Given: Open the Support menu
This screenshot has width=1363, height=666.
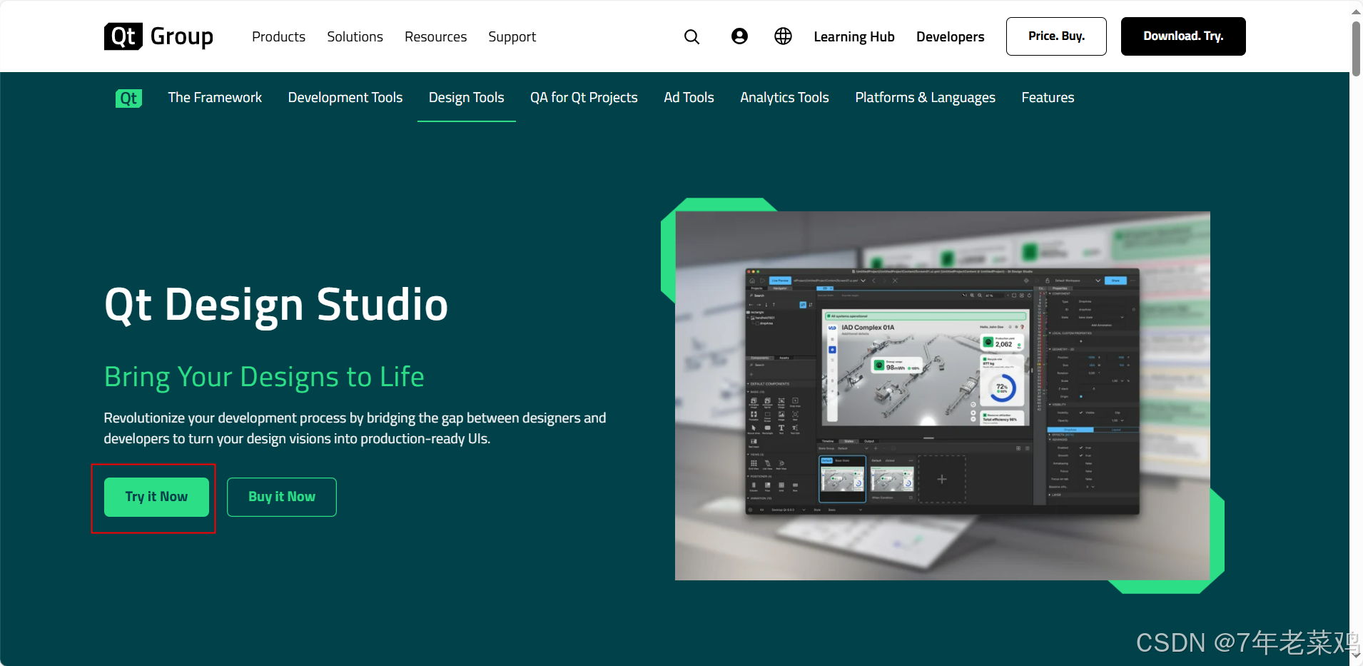Looking at the screenshot, I should click(x=512, y=36).
